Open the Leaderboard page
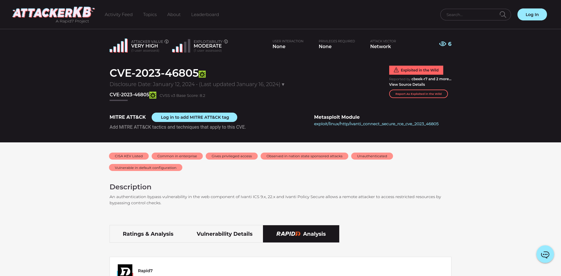 point(205,14)
